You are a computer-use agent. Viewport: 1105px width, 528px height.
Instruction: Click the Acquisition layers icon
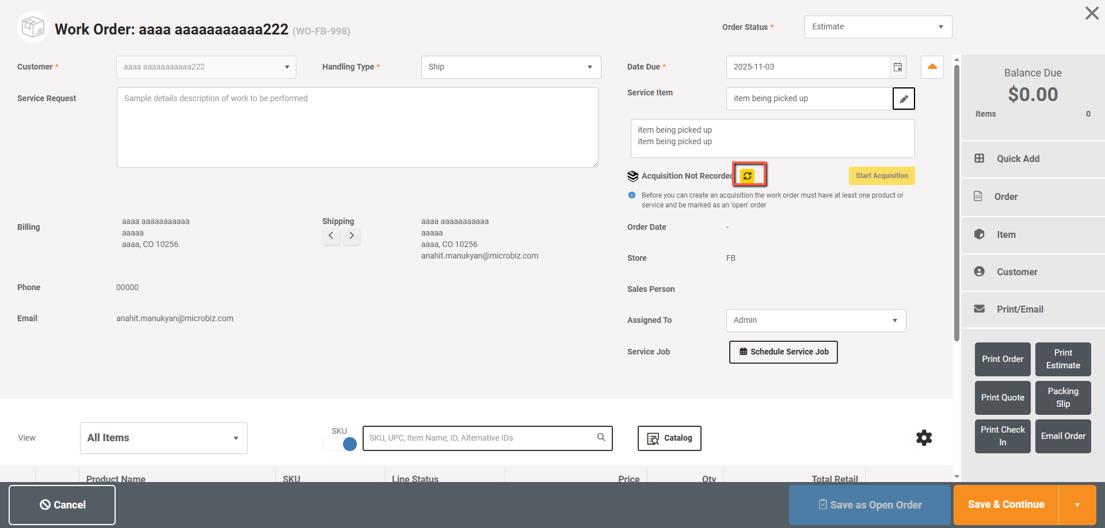633,176
